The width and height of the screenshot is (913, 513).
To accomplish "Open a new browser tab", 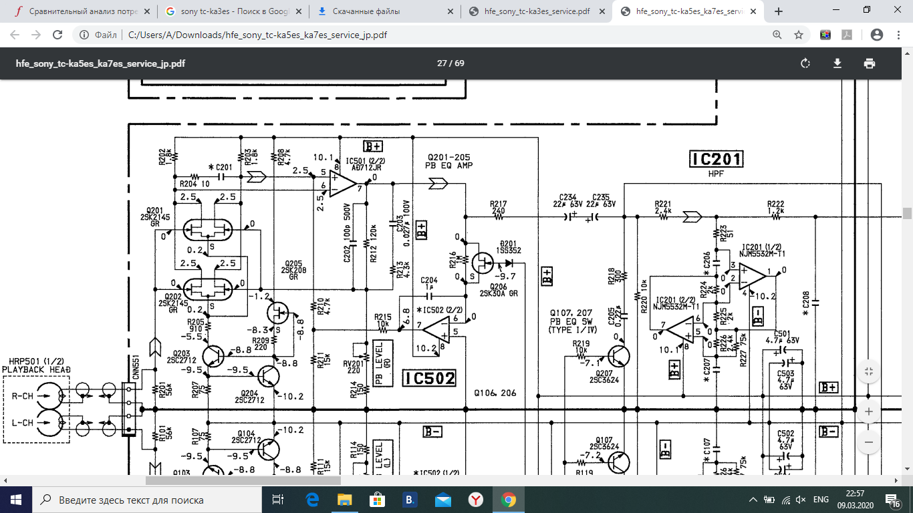I will click(x=778, y=11).
